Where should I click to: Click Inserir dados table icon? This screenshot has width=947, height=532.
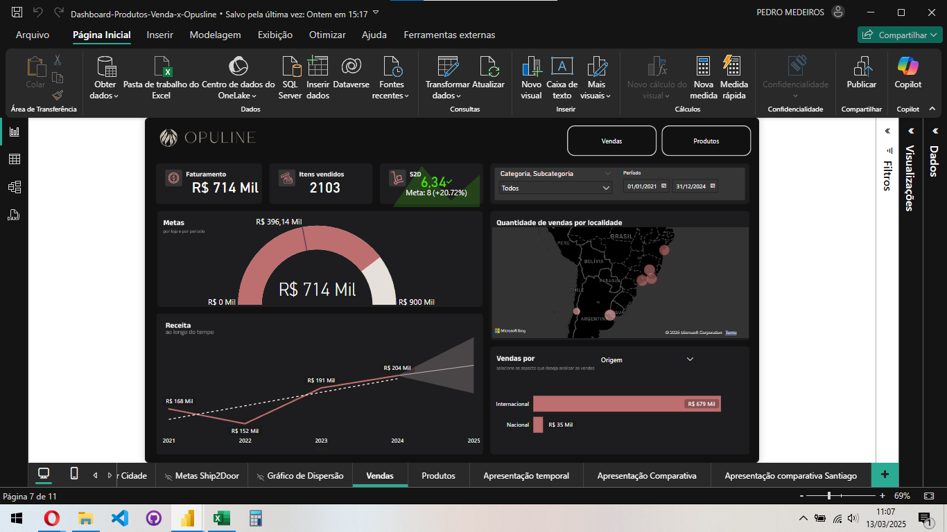pos(318,78)
